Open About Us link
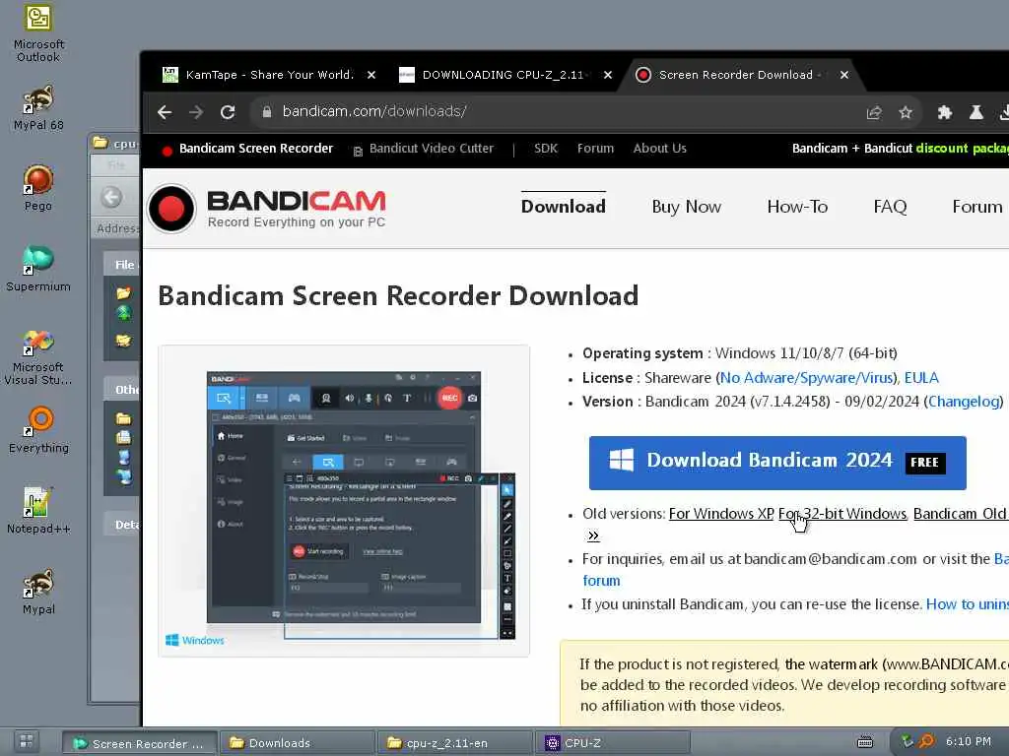Viewport: 1009px width, 756px height. coord(659,149)
